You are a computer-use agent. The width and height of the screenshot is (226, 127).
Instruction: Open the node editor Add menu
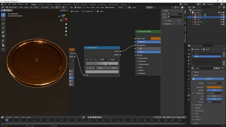97,7
